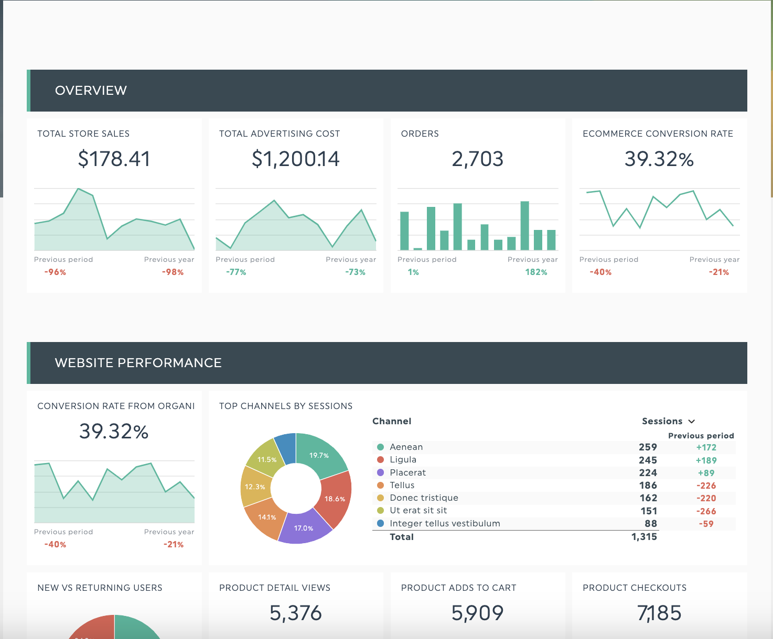Click the Sessions column header text
This screenshot has height=639, width=773.
(662, 421)
